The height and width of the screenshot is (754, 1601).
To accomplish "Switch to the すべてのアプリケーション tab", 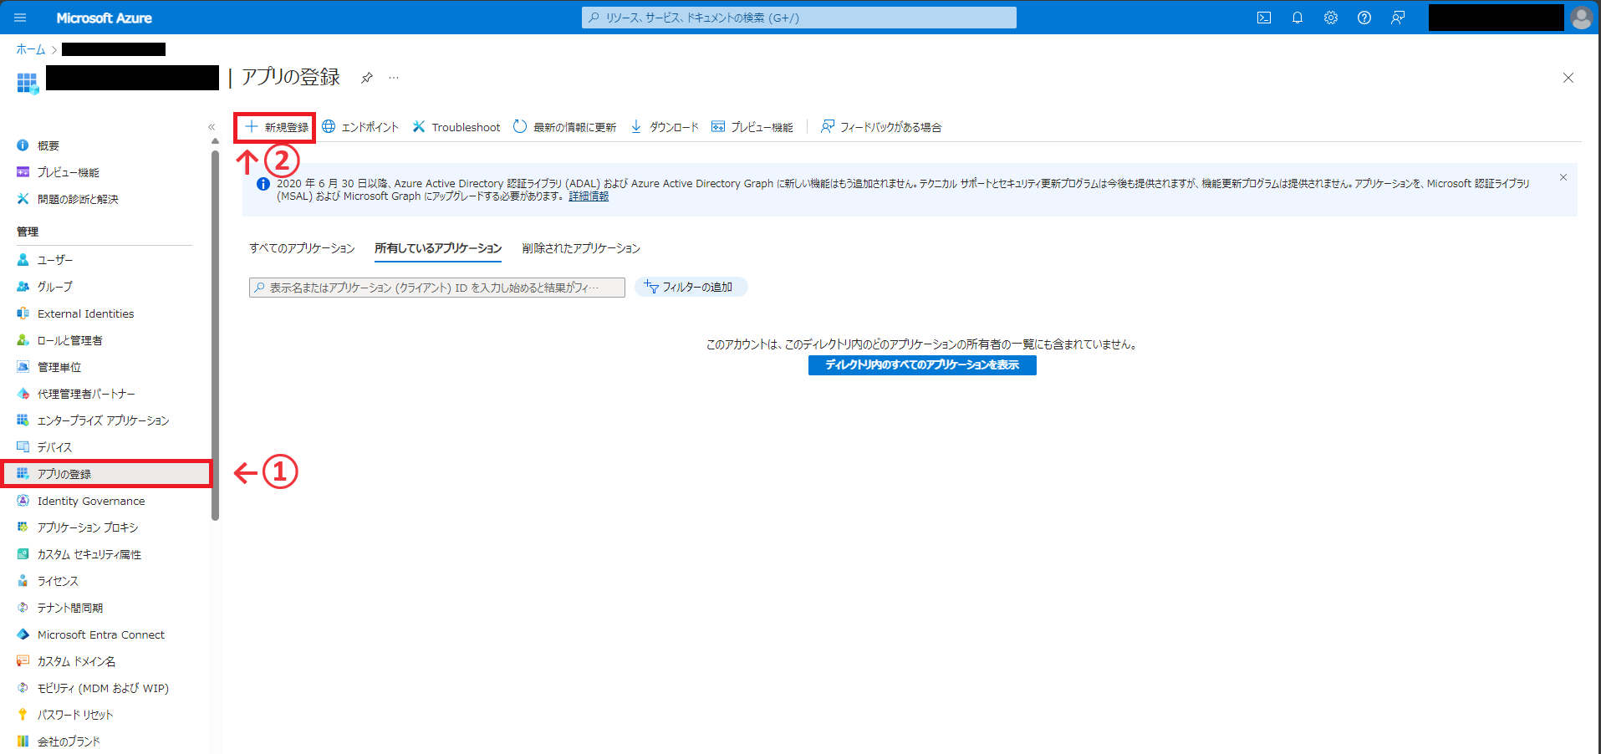I will pos(302,247).
